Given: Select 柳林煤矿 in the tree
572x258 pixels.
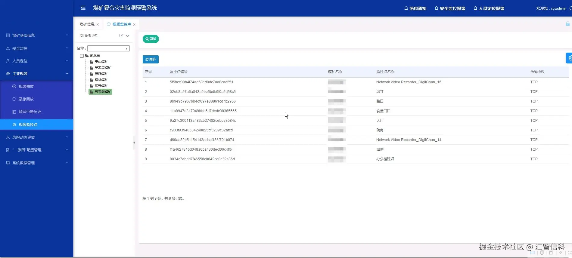Looking at the screenshot, I should point(101,80).
